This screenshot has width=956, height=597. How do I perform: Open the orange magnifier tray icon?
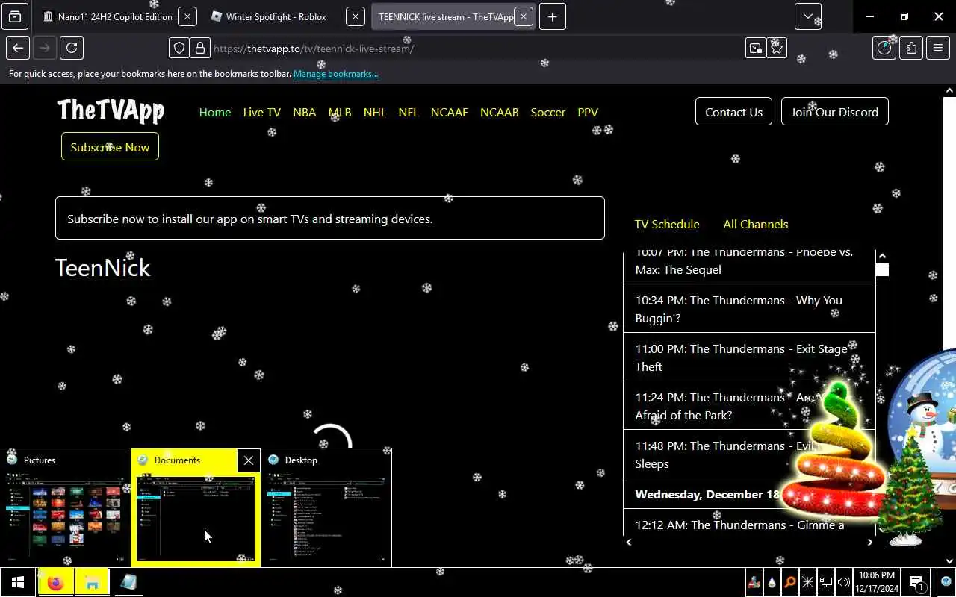tap(789, 582)
